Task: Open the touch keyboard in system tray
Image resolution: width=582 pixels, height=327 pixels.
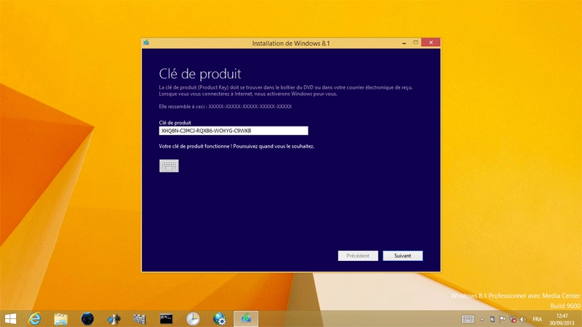Action: point(468,319)
